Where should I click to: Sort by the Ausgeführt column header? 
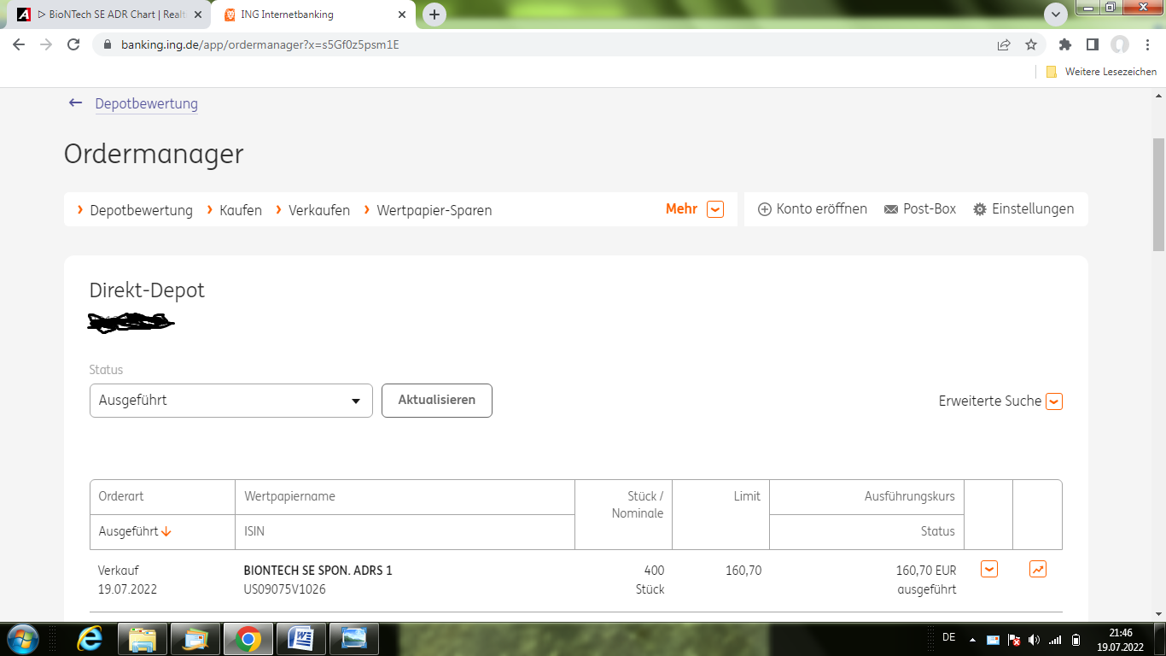tap(135, 531)
